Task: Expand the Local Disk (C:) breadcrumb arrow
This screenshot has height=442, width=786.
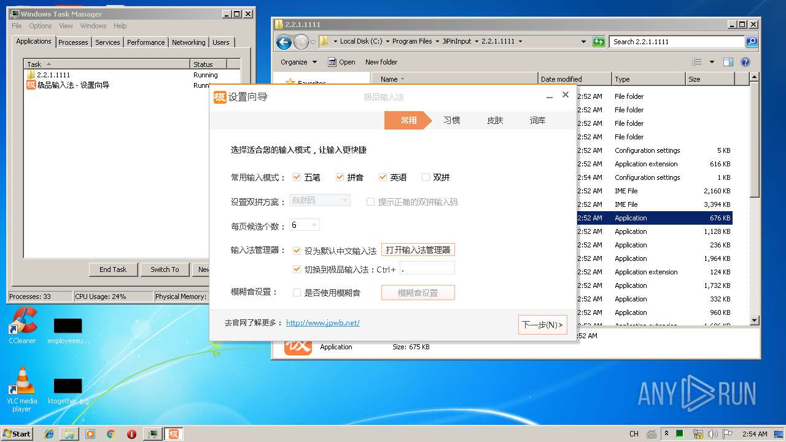Action: coord(387,42)
